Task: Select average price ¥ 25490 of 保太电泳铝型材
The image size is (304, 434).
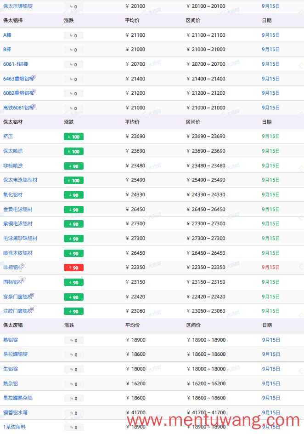Action: [135, 180]
